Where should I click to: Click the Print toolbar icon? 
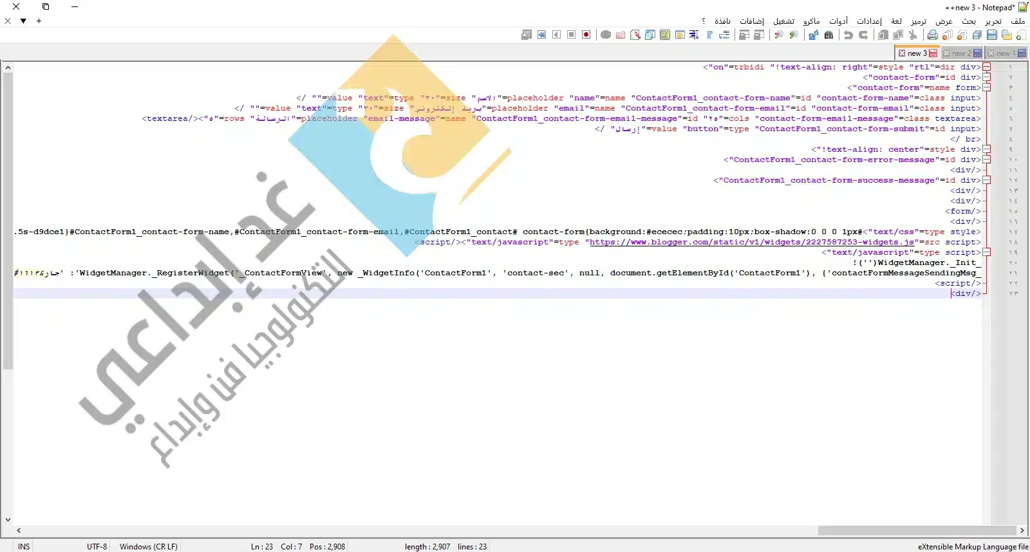click(x=932, y=35)
